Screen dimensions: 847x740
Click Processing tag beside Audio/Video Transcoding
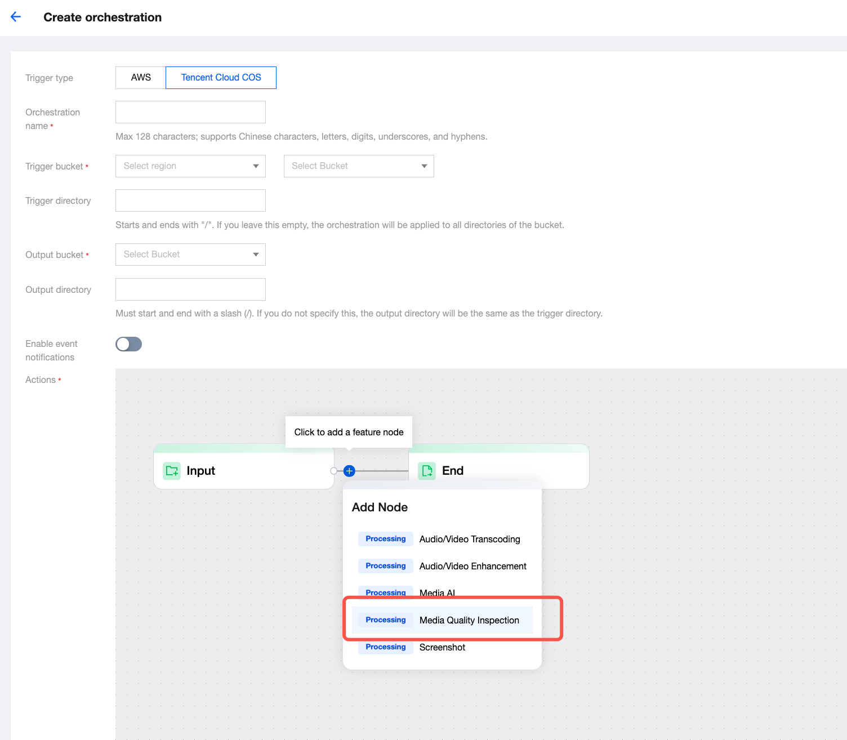(385, 539)
